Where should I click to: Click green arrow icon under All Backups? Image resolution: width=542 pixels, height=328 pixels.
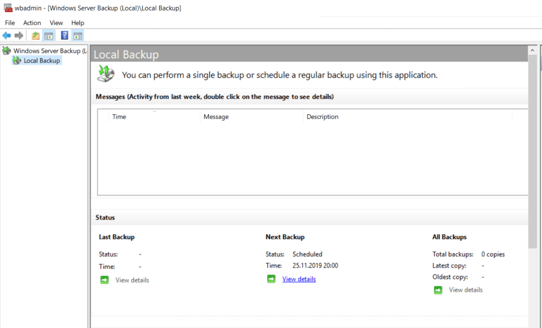[438, 290]
